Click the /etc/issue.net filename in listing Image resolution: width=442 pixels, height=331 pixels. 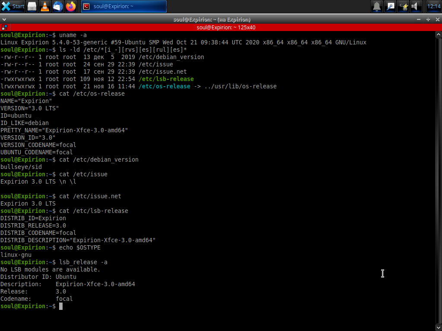163,72
